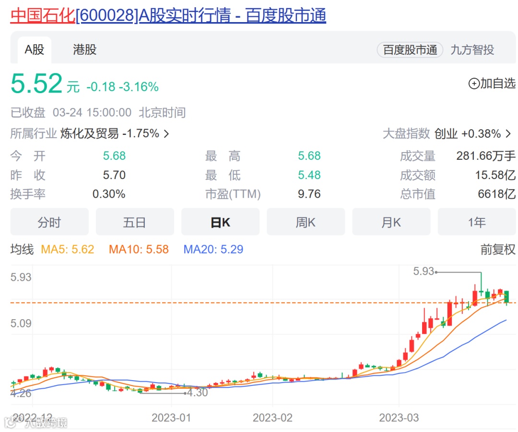
Task: Switch chart to 分时 view
Action: click(49, 222)
